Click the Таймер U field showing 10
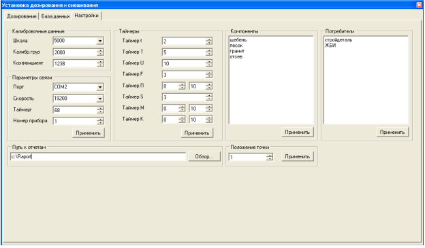 pos(184,63)
